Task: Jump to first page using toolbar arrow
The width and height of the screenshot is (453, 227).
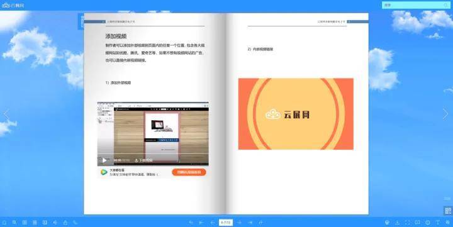Action: click(201, 223)
